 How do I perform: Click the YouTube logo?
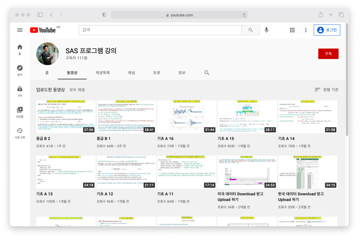click(x=43, y=30)
